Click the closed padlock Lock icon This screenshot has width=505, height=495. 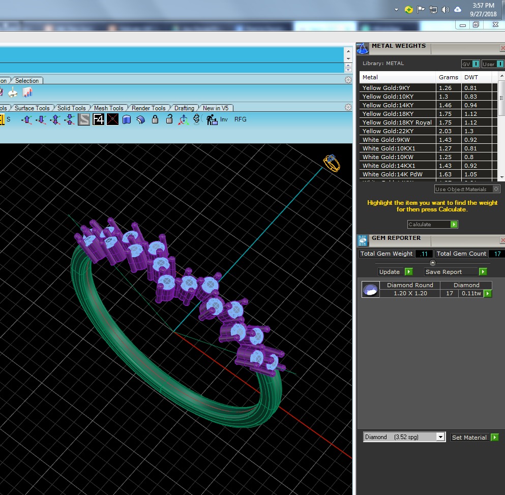[x=155, y=119]
